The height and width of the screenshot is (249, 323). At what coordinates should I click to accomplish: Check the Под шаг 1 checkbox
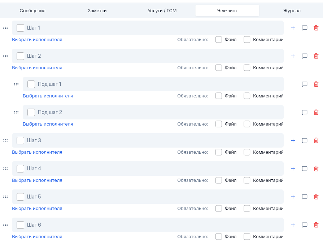pos(31,84)
